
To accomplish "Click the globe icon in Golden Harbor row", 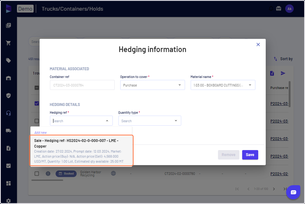I will [113, 173].
